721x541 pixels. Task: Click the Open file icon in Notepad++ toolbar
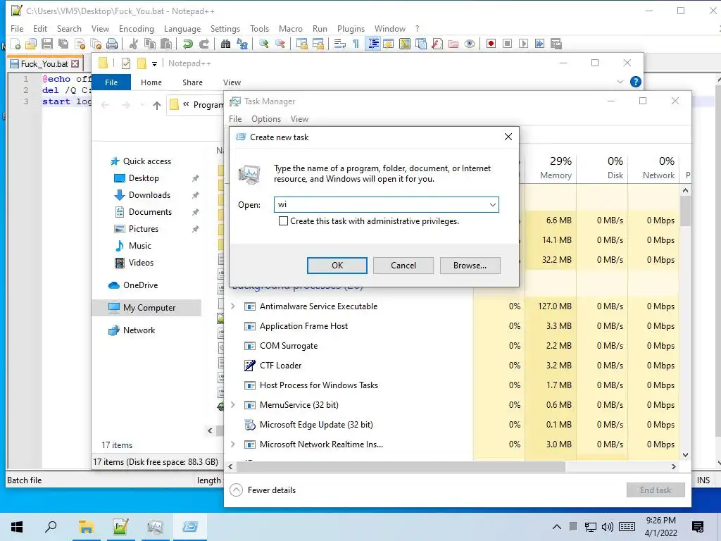(31, 44)
